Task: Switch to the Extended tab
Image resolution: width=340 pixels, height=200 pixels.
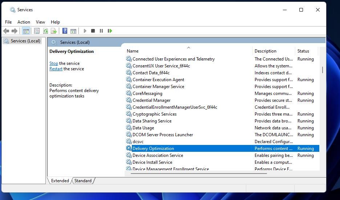Action: click(60, 181)
